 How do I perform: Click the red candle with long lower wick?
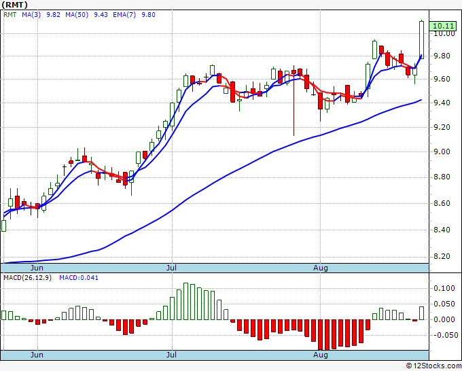(x=294, y=100)
